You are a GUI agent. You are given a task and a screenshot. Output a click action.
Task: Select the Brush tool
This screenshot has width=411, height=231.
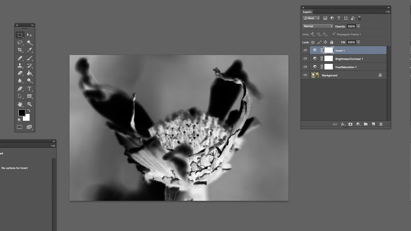30,58
